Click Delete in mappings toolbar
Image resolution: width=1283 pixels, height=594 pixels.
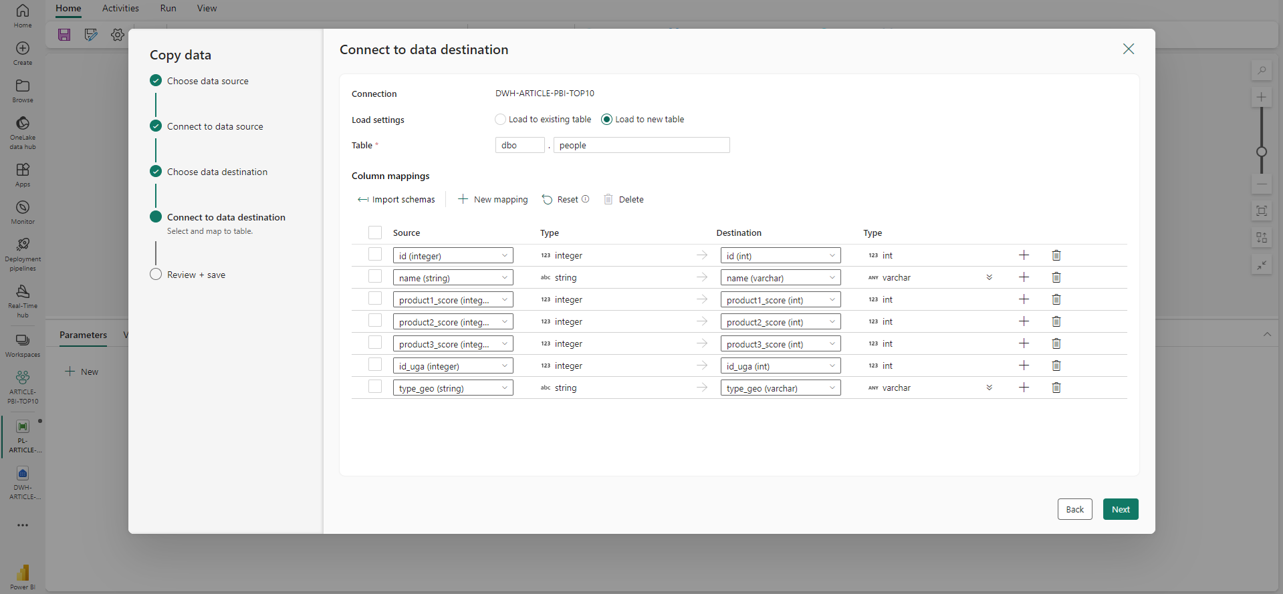click(624, 200)
